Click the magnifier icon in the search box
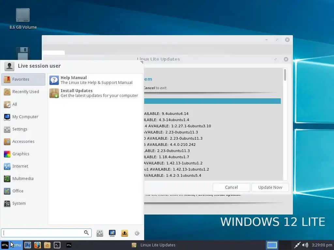This screenshot has width=334, height=250. pos(86,233)
